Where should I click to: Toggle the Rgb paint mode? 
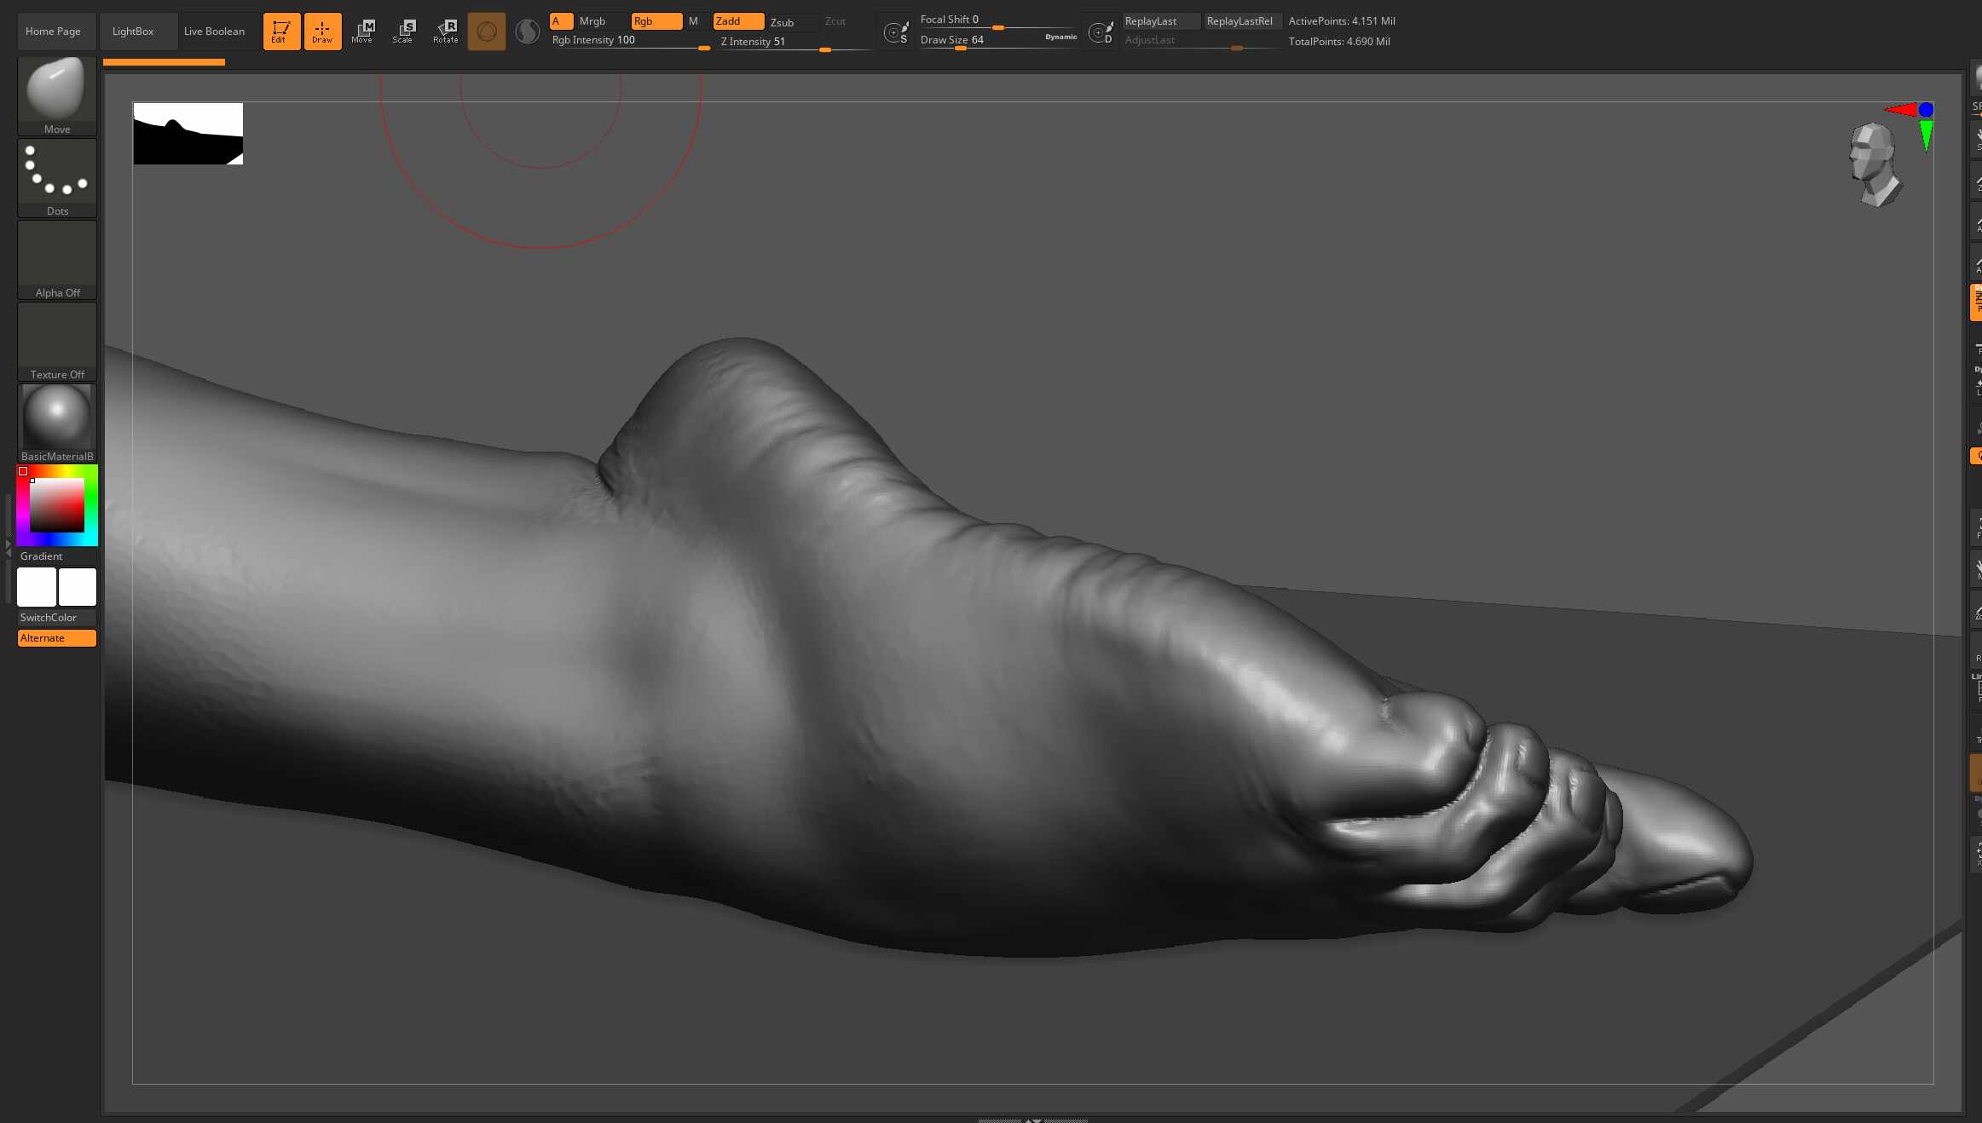656,21
